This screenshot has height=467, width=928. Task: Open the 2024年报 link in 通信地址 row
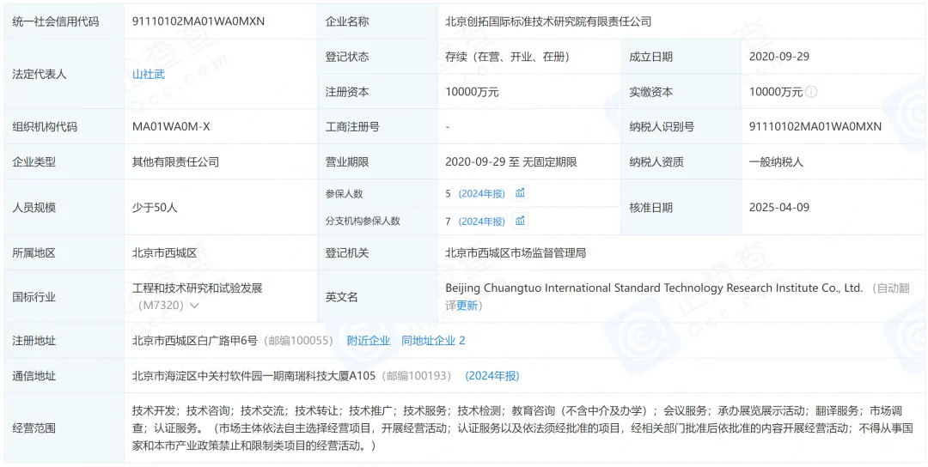[x=491, y=375]
